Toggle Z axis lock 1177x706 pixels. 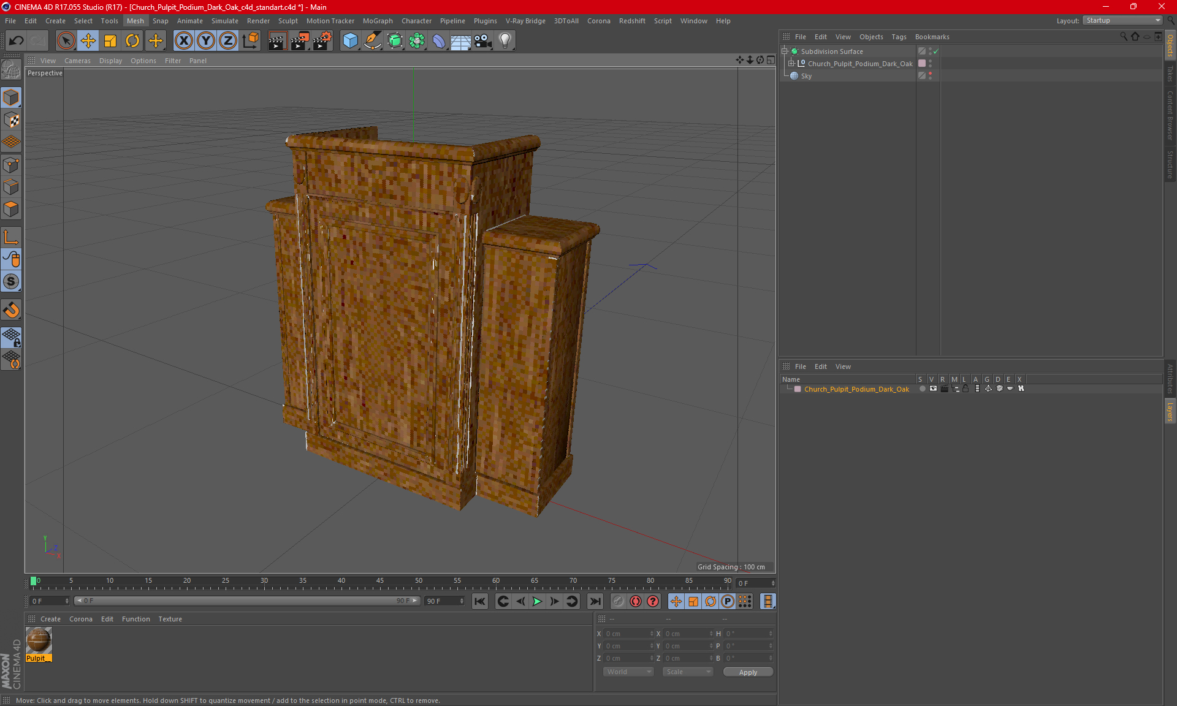pos(228,41)
